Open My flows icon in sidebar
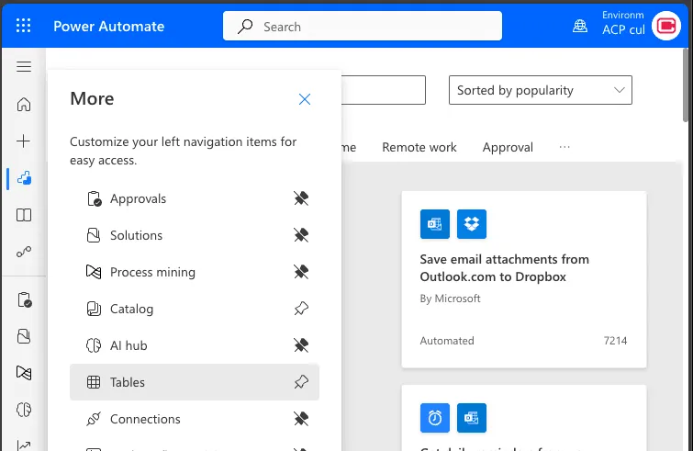Image resolution: width=693 pixels, height=451 pixels. [x=24, y=252]
